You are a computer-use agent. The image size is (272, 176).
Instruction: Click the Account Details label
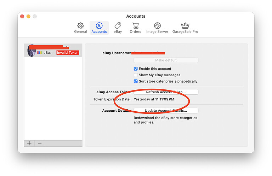pyautogui.click(x=117, y=111)
